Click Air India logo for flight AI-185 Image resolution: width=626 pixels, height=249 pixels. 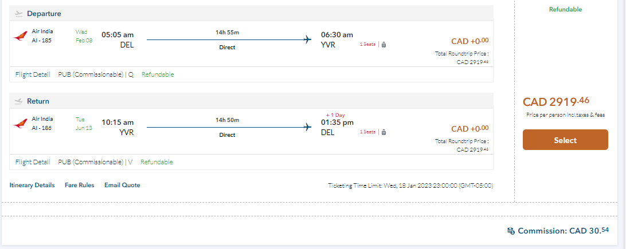[x=19, y=36]
